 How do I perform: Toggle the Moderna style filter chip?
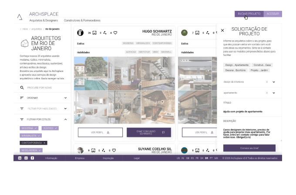coord(29,128)
